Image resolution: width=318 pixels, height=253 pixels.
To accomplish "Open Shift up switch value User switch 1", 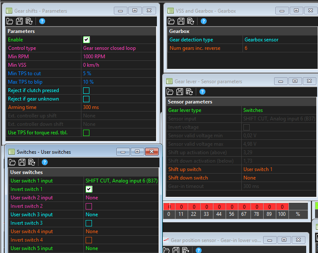I will [x=279, y=169].
